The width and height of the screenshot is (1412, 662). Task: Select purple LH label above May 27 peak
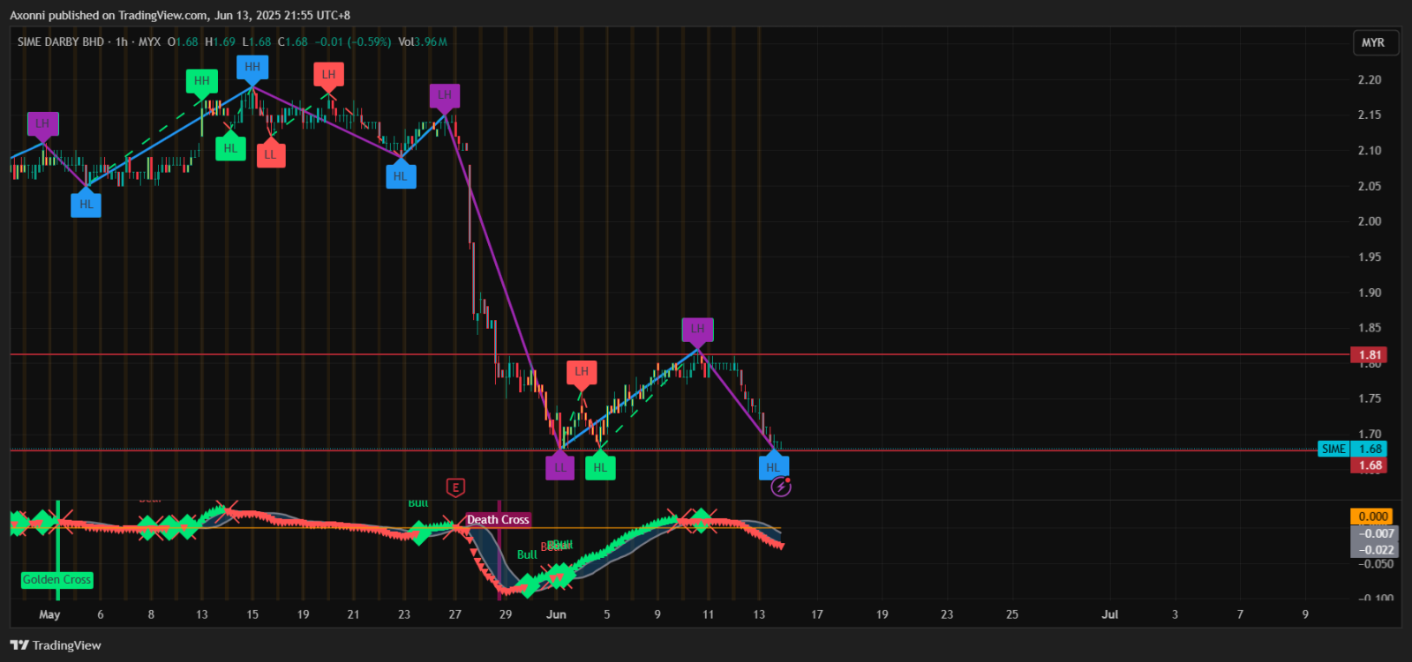click(445, 95)
